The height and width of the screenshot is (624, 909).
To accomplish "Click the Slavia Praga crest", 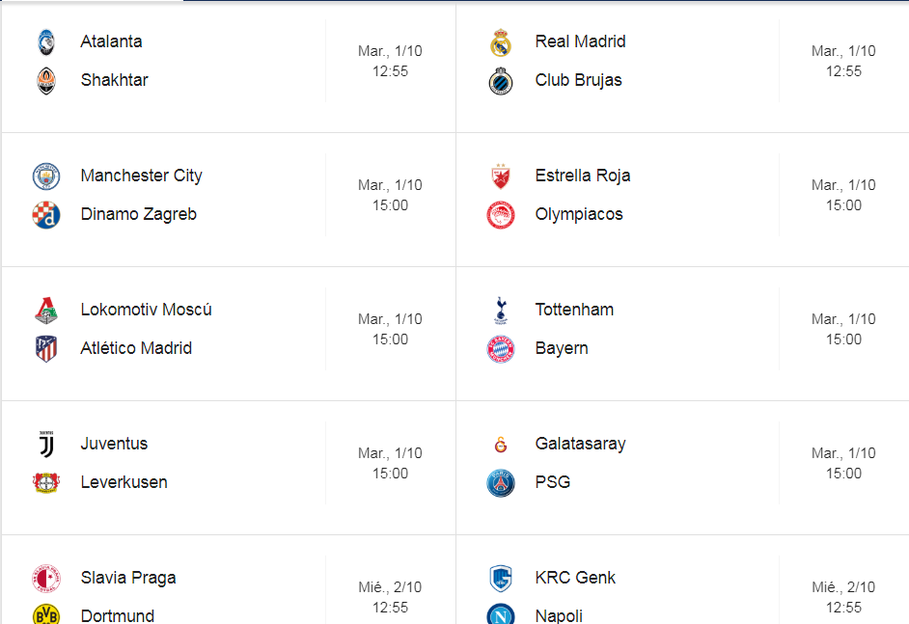I will pyautogui.click(x=46, y=579).
